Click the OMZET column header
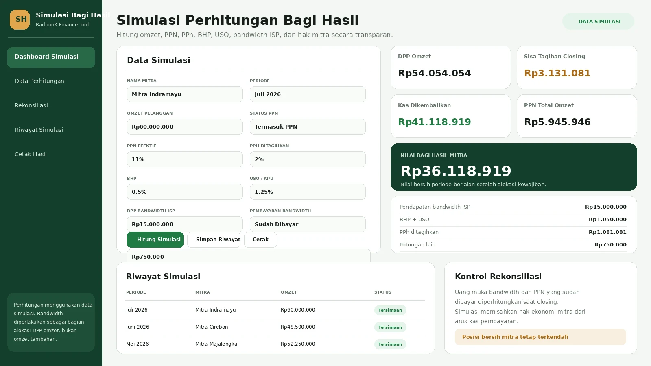The image size is (651, 366). 288,292
